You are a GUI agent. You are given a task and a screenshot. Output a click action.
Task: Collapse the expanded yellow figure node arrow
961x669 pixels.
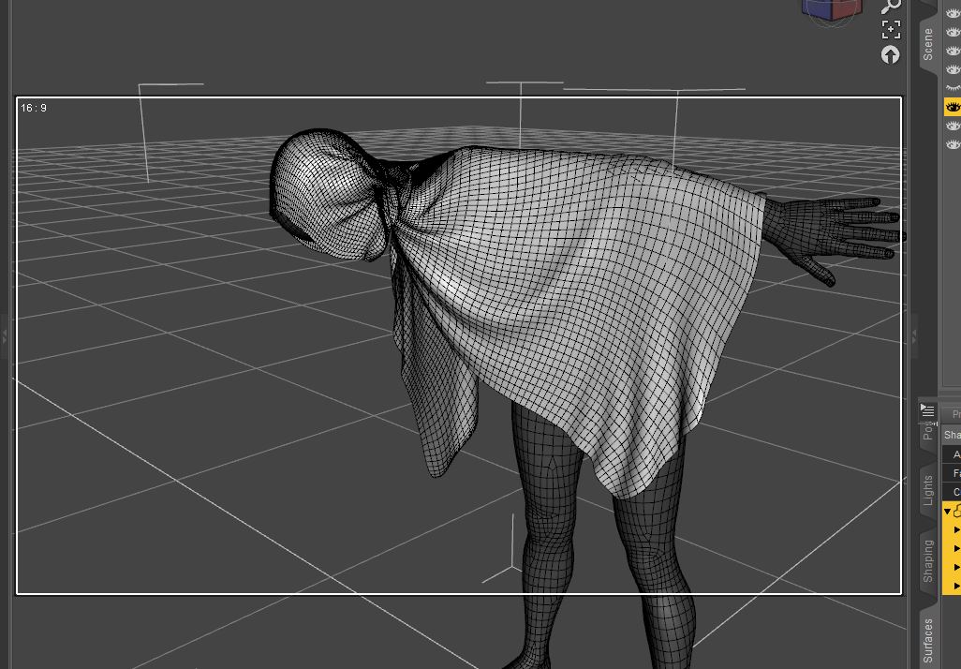(x=948, y=511)
